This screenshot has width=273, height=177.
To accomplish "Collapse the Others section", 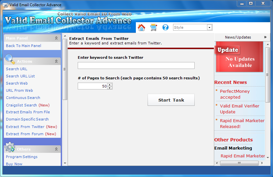I will (56, 149).
